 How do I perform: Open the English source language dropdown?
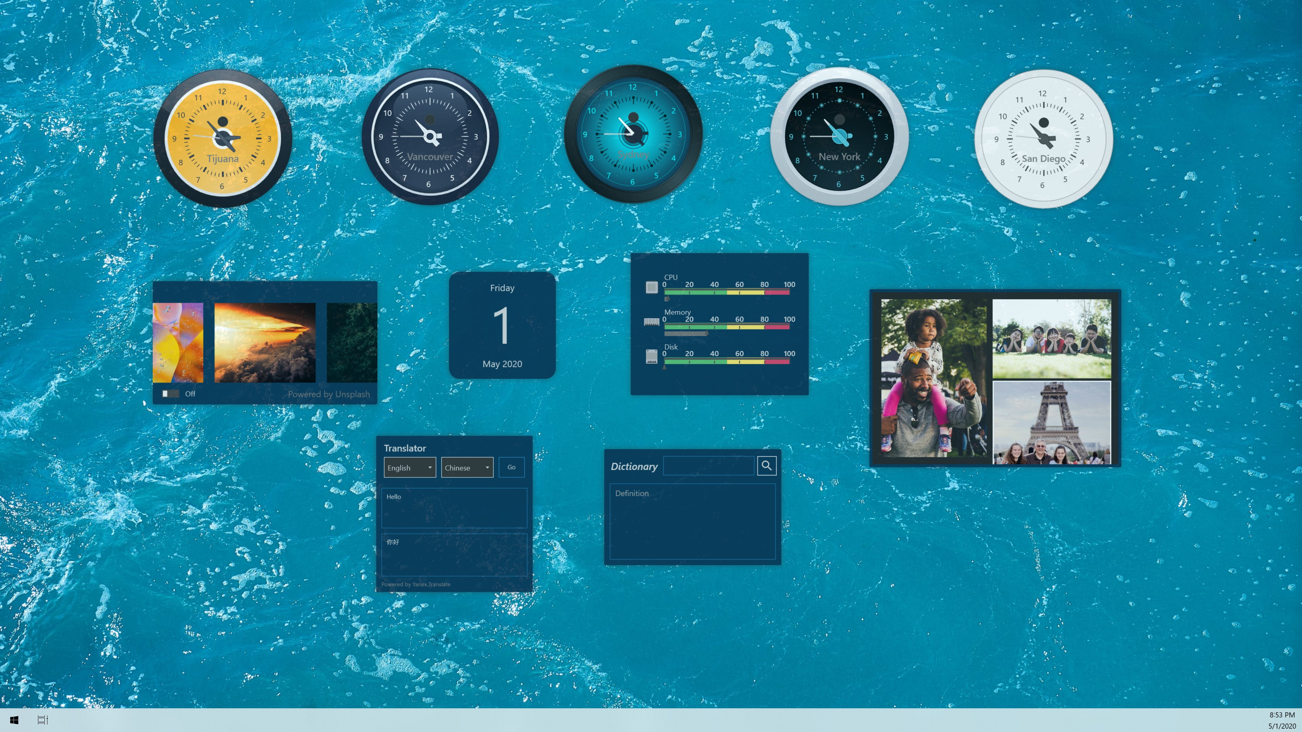point(409,467)
